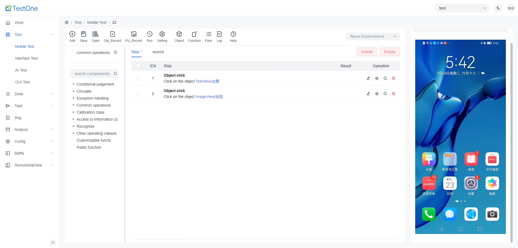Open the Setting toolbar item

tap(162, 37)
